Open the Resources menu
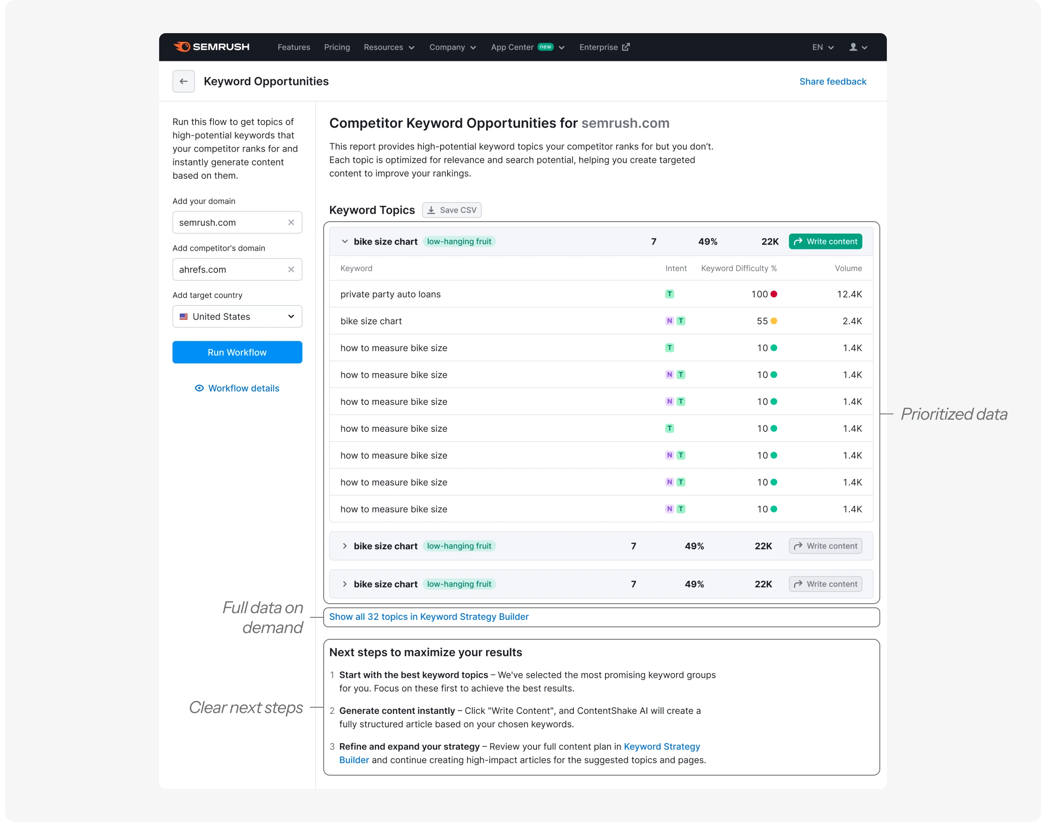The image size is (1046, 822). (389, 47)
